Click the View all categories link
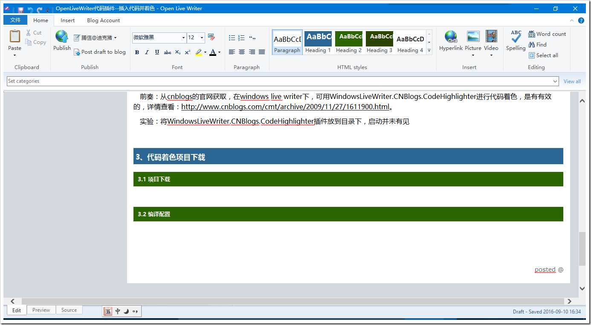The height and width of the screenshot is (325, 591). 572,81
